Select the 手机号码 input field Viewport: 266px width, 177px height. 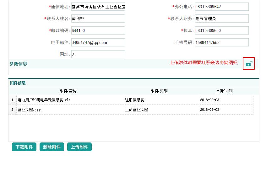(x=221, y=42)
